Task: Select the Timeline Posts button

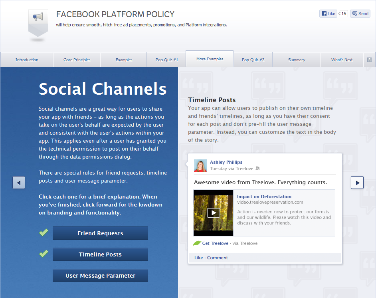Action: tap(100, 254)
